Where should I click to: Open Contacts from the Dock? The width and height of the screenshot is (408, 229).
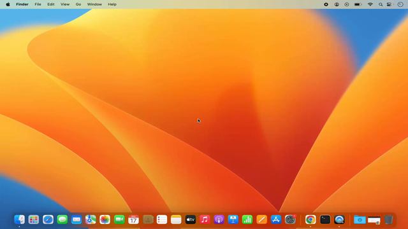tap(148, 219)
